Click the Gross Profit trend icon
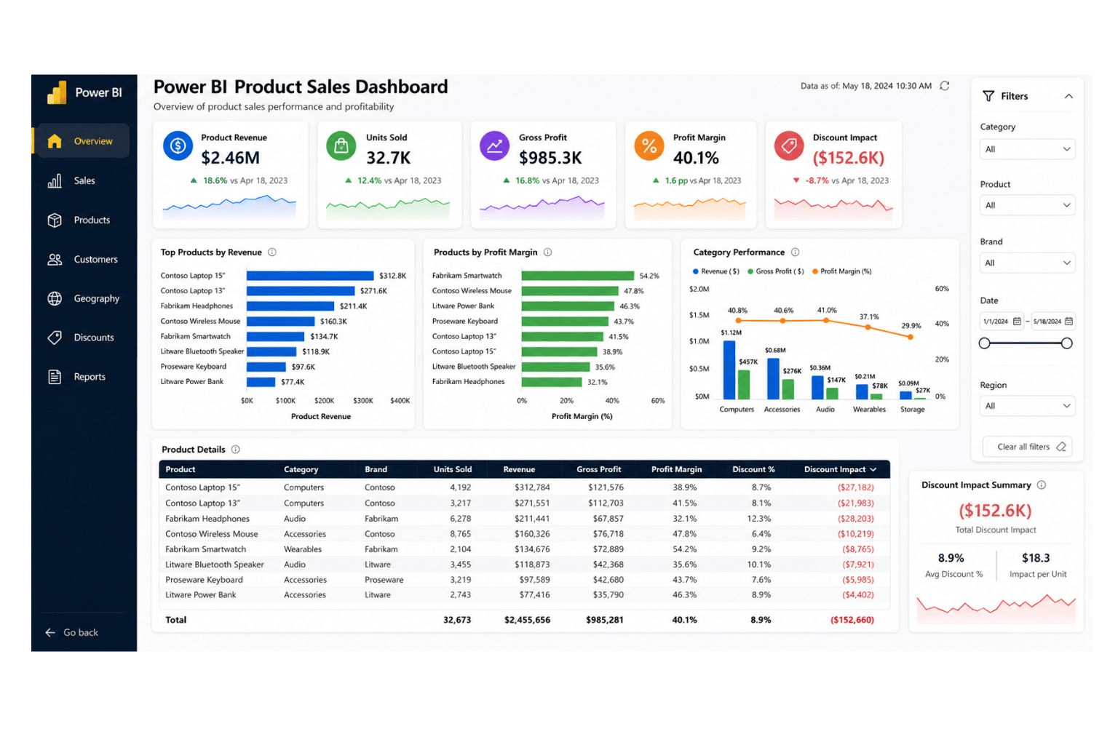The image size is (1118, 745). (x=494, y=146)
